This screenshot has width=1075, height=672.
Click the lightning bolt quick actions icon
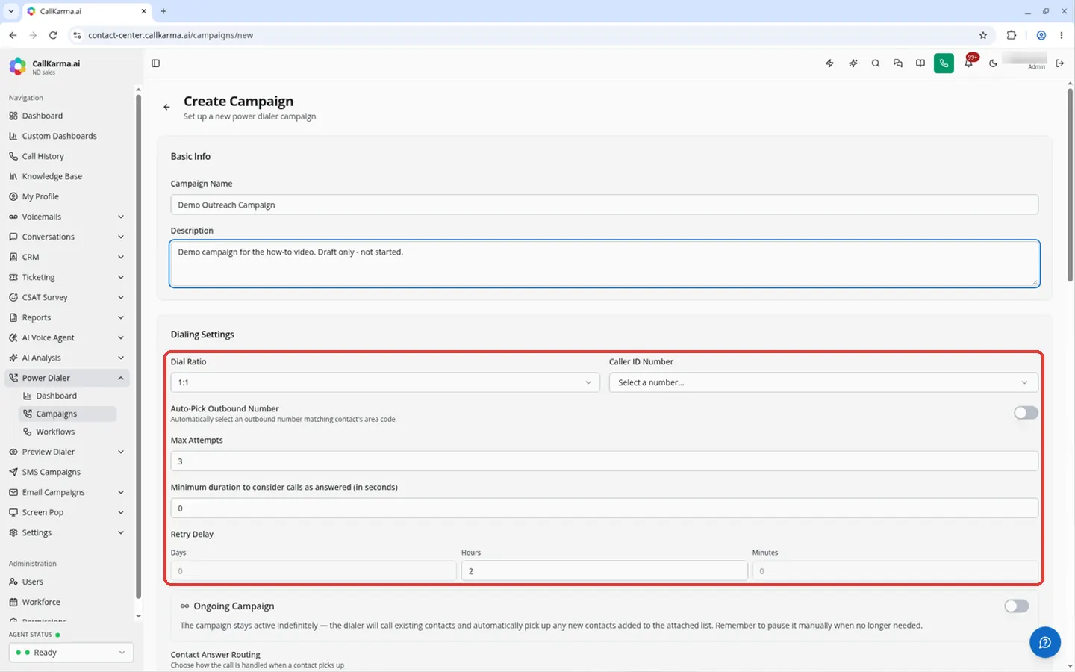tap(829, 63)
